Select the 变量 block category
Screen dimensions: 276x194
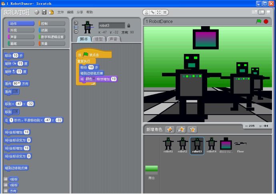click(x=52, y=44)
